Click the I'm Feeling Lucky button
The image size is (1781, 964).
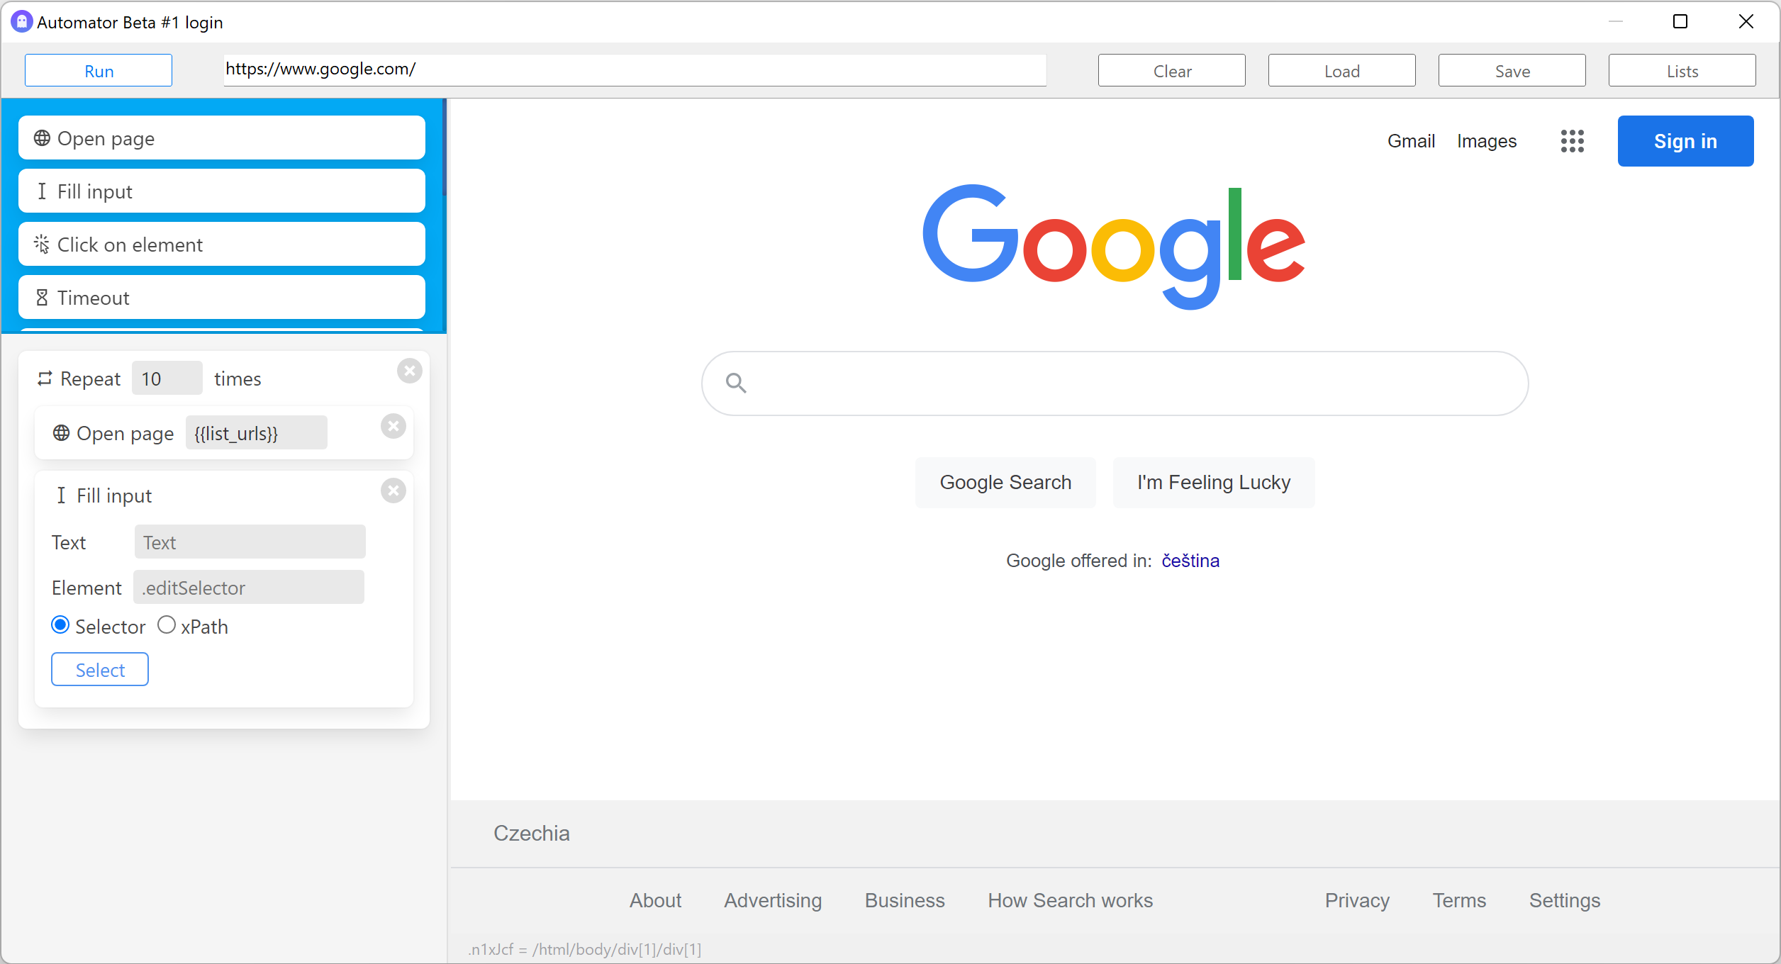(x=1214, y=483)
